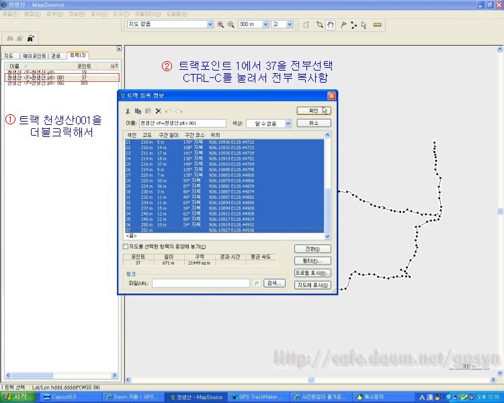
Task: Open the 표시(V) menu
Action: (x=99, y=14)
